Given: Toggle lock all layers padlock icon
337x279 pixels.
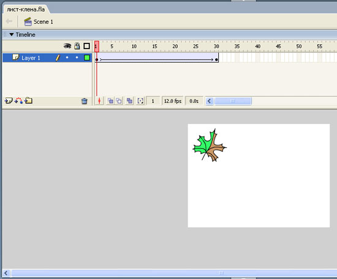Looking at the screenshot, I should (77, 46).
